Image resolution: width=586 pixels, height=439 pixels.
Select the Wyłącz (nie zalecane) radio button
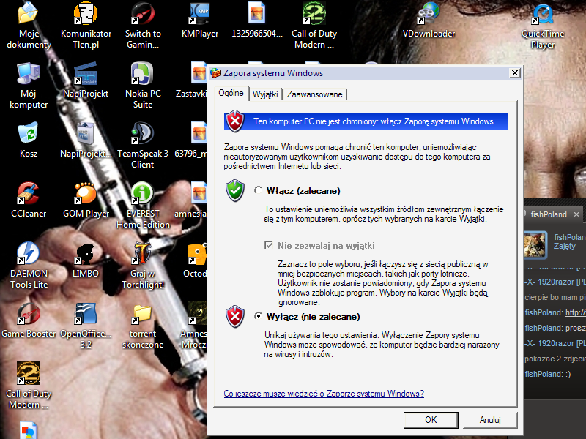tap(258, 316)
